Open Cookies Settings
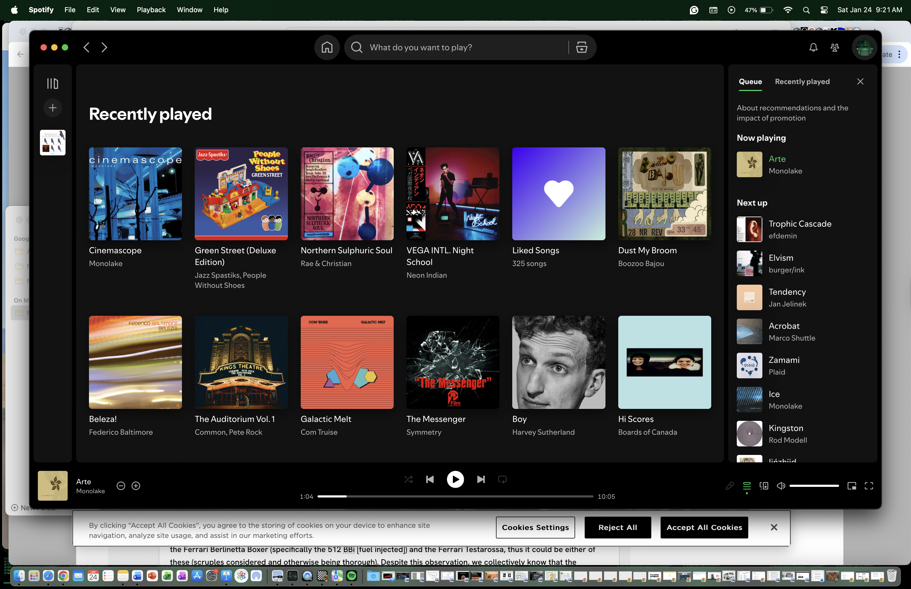 [x=535, y=527]
